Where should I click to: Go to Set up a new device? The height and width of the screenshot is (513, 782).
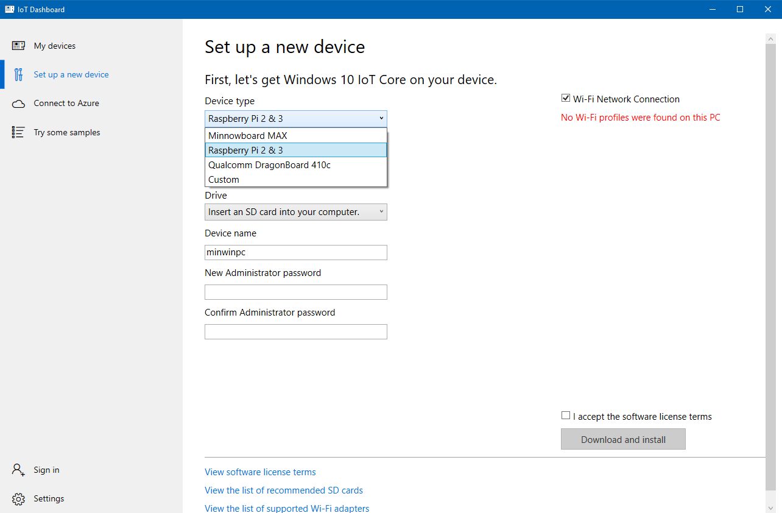[91, 74]
